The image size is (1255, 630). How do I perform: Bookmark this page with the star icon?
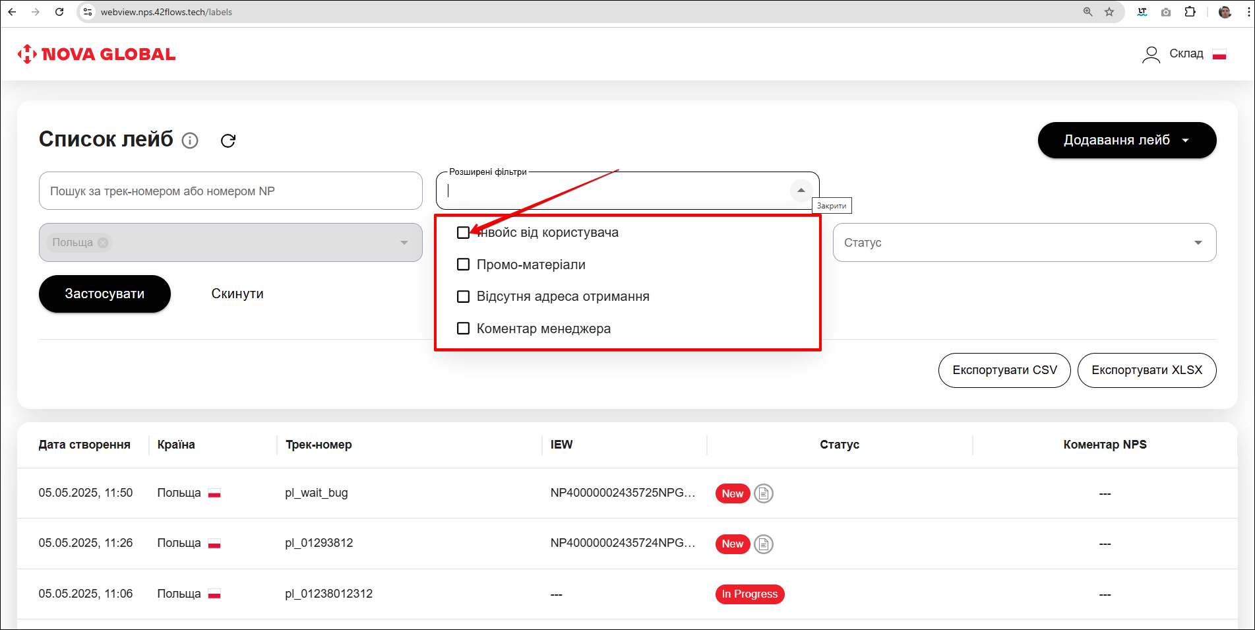point(1109,12)
